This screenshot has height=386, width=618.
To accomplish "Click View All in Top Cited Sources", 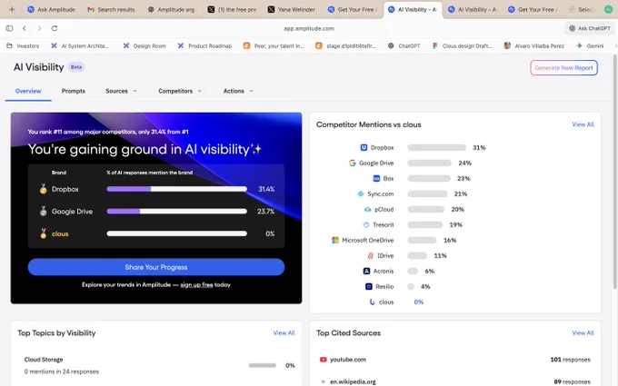I will [x=583, y=332].
